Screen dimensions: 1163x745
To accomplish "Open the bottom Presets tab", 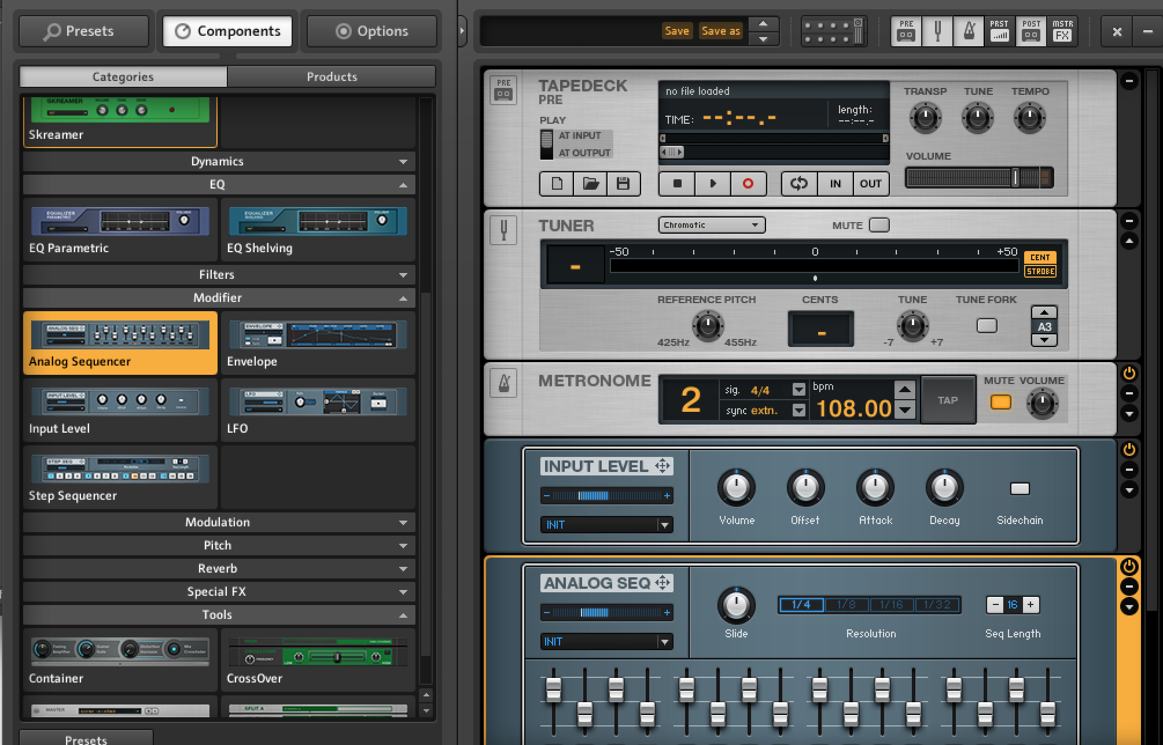I will [86, 739].
